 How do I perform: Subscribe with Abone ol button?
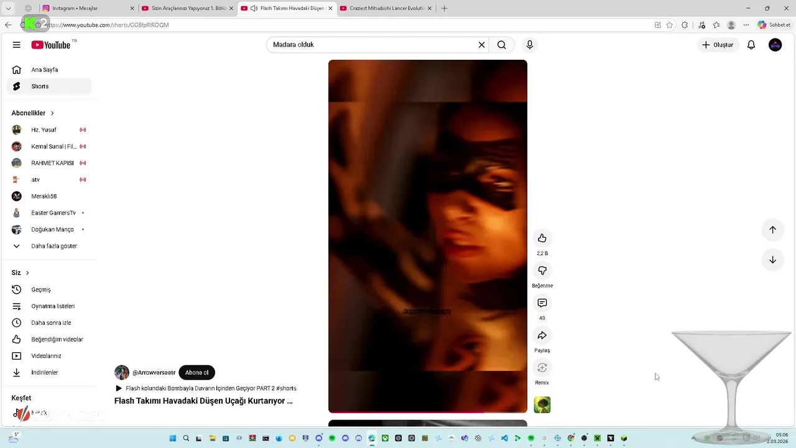point(197,373)
